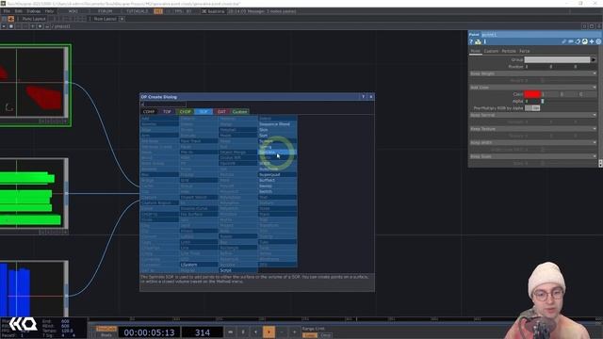Image resolution: width=603 pixels, height=339 pixels.
Task: Click the frame number field showing 314
Action: tap(203, 332)
